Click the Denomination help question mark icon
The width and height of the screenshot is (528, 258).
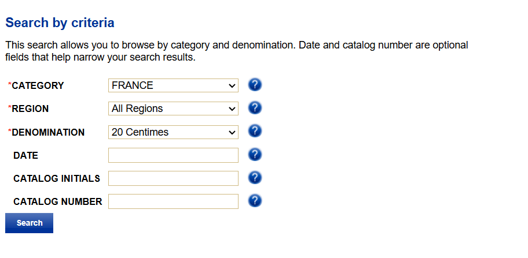255,132
